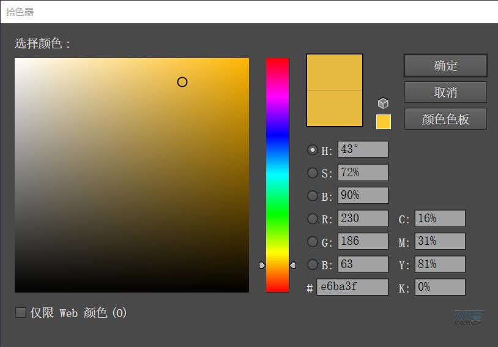Viewport: 498px width, 347px height.
Task: Click the M field showing 31%
Action: 440,241
